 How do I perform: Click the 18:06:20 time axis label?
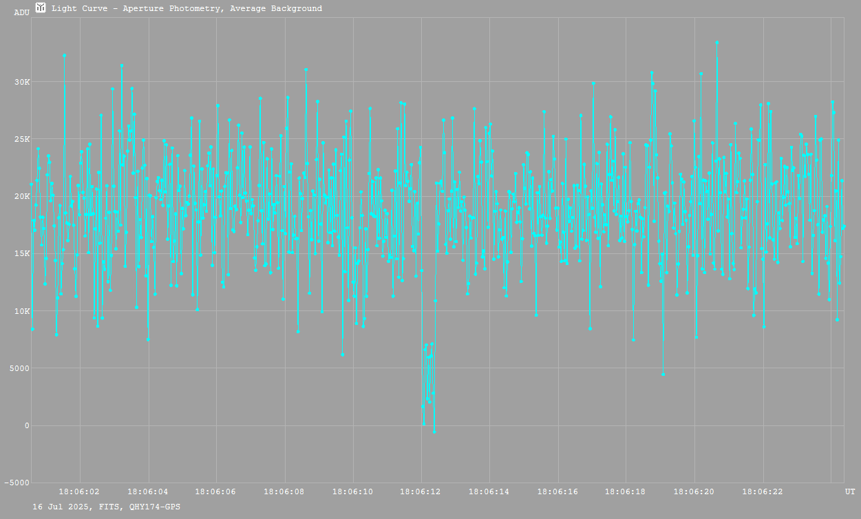click(x=694, y=491)
